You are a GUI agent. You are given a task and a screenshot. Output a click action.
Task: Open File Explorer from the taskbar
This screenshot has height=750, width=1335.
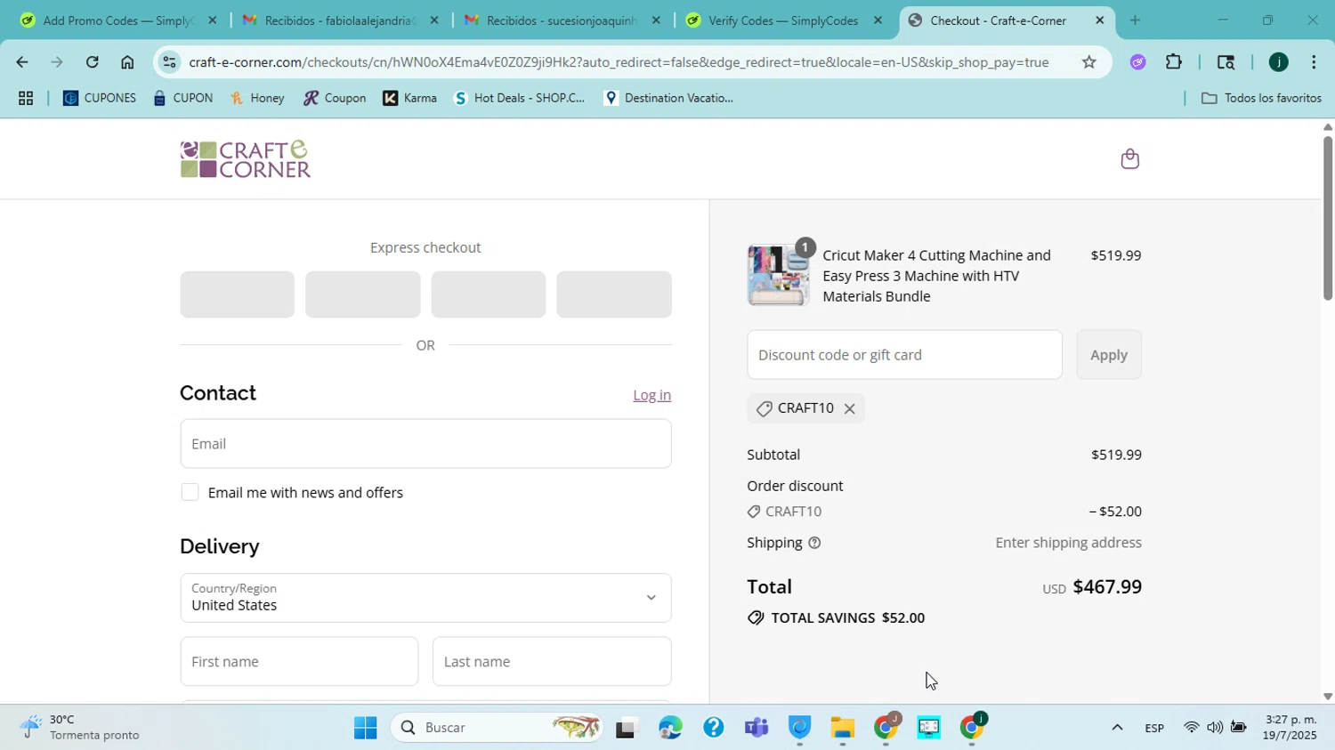(x=842, y=728)
